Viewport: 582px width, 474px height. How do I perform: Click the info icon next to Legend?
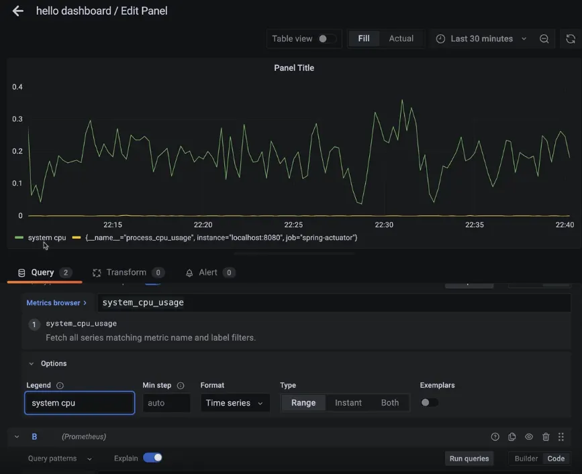(60, 386)
